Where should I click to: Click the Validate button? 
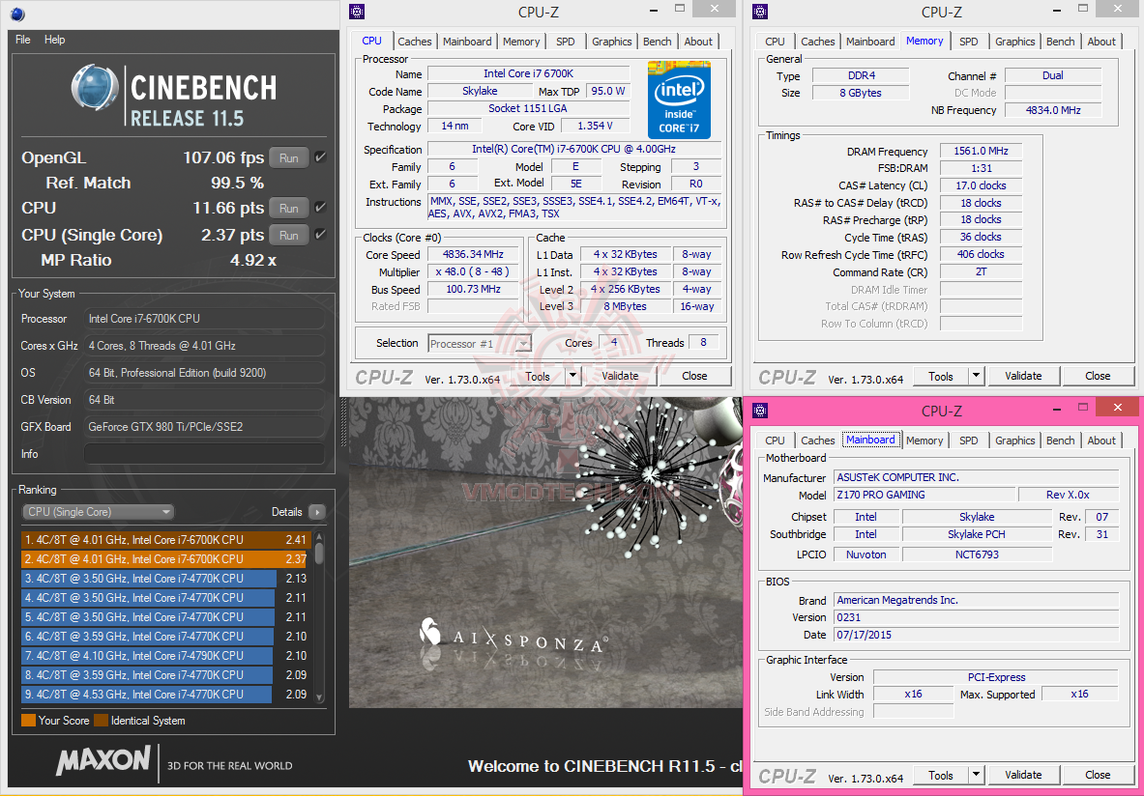[620, 376]
